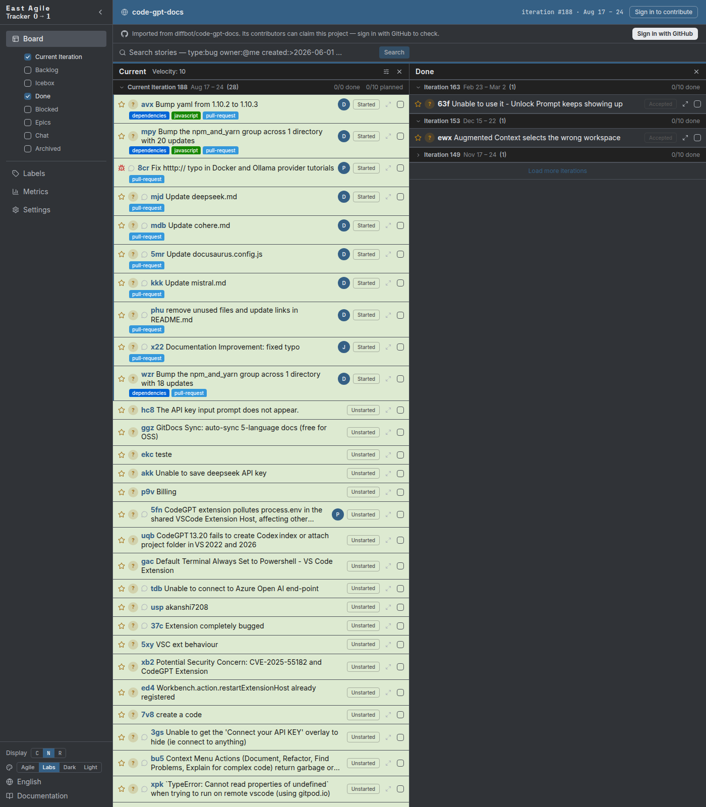The image size is (706, 807).
Task: Enable the Epics panel checkbox
Action: [28, 123]
